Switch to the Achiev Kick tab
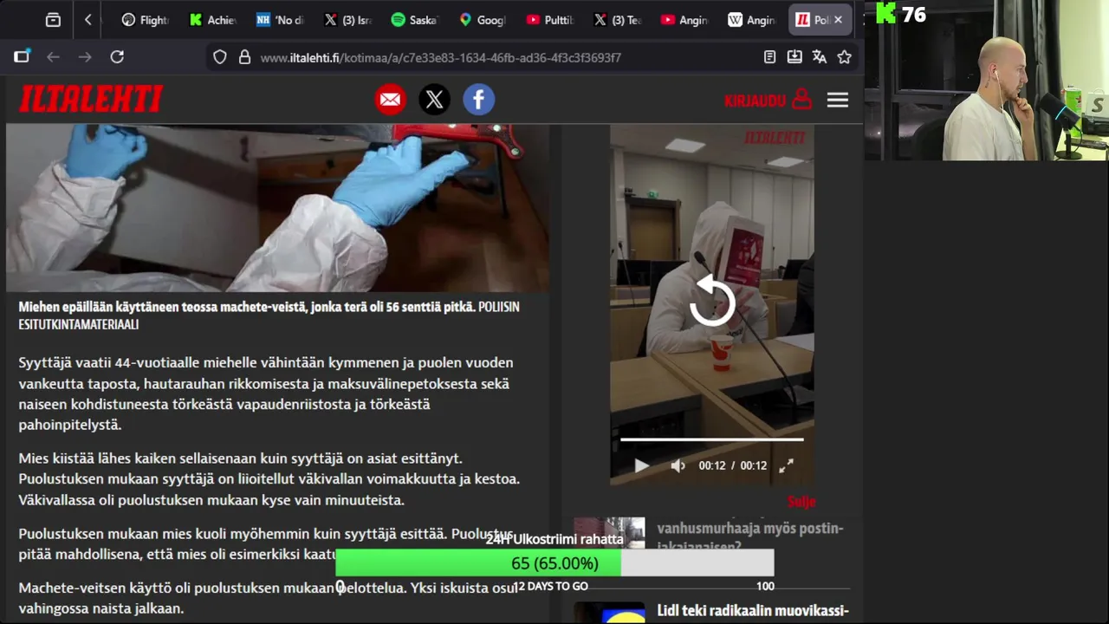 (212, 19)
